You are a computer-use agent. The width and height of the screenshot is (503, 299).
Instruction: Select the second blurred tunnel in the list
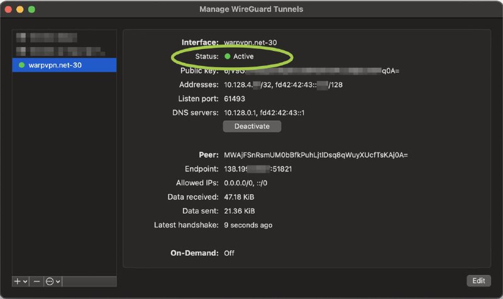click(64, 52)
